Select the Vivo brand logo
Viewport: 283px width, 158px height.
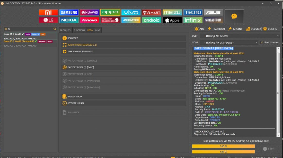[131, 12]
